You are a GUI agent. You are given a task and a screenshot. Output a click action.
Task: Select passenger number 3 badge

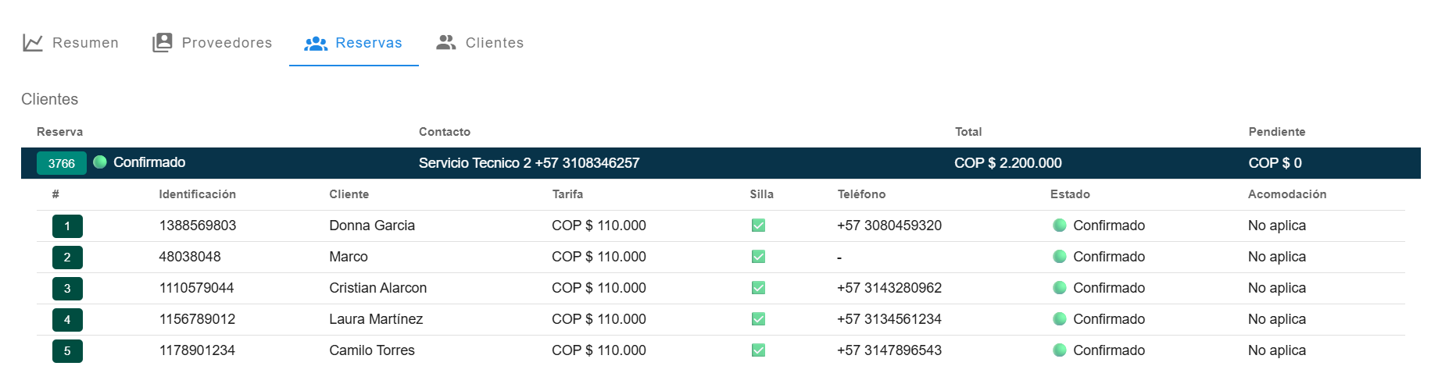tap(67, 289)
